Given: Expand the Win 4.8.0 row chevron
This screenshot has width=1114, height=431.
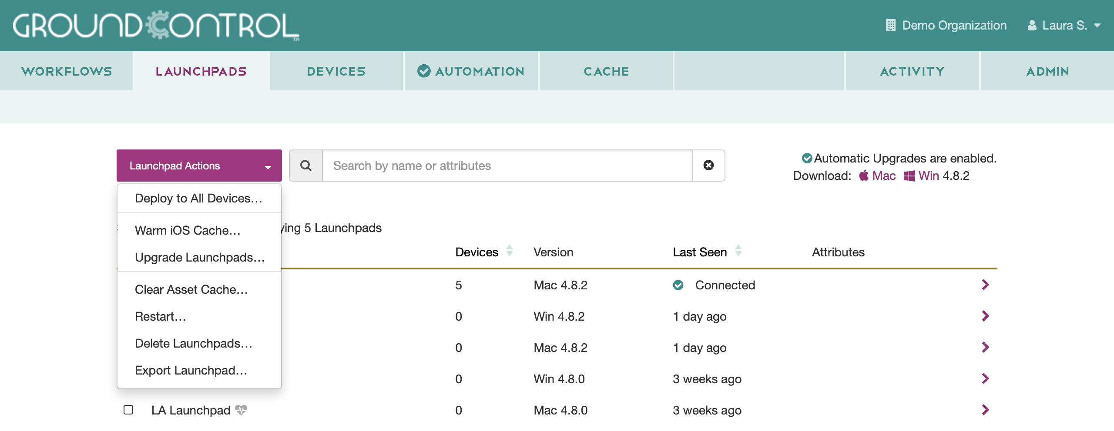Looking at the screenshot, I should 985,379.
